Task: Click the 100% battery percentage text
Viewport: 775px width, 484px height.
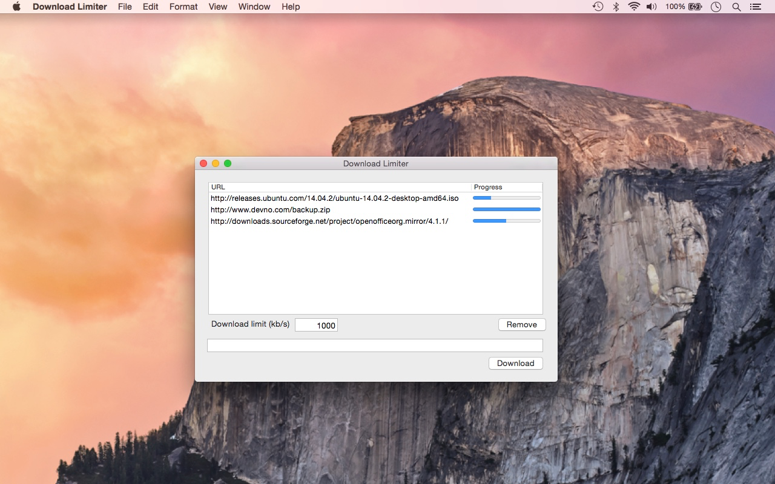Action: pyautogui.click(x=675, y=7)
